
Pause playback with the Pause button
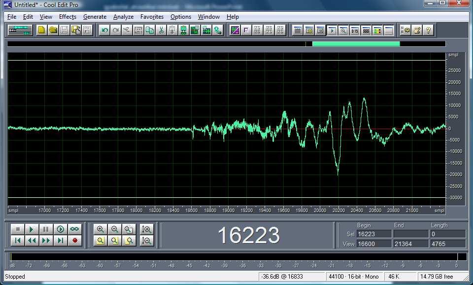coord(46,229)
